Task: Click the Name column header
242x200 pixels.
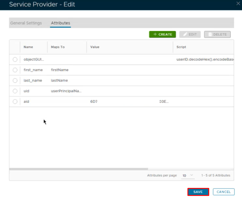Action: click(x=28, y=47)
